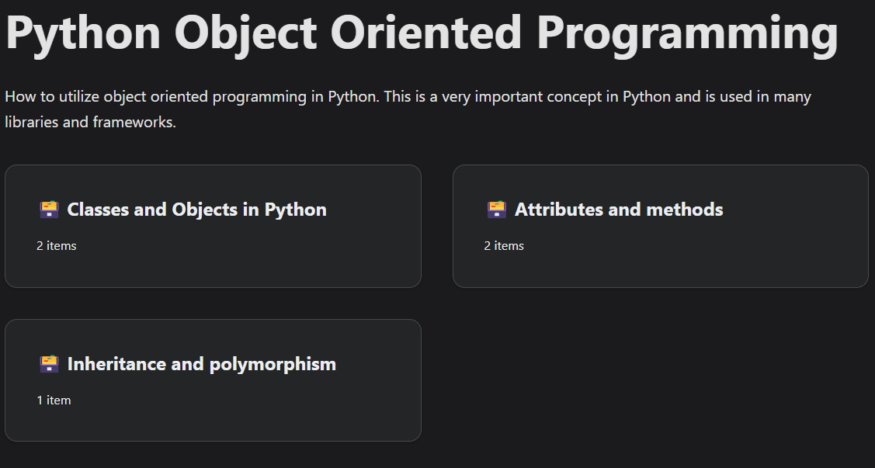Viewport: 875px width, 468px height.
Task: Click the "libraries and frameworks" description text
Action: (x=90, y=123)
